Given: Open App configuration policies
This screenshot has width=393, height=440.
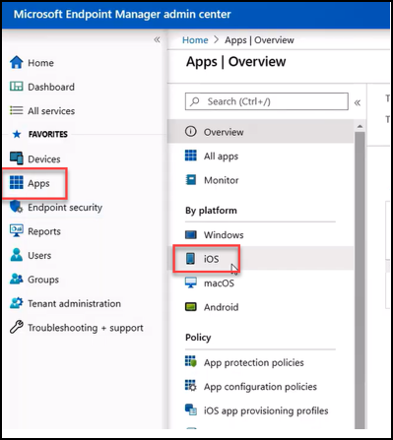Looking at the screenshot, I should pos(261,386).
